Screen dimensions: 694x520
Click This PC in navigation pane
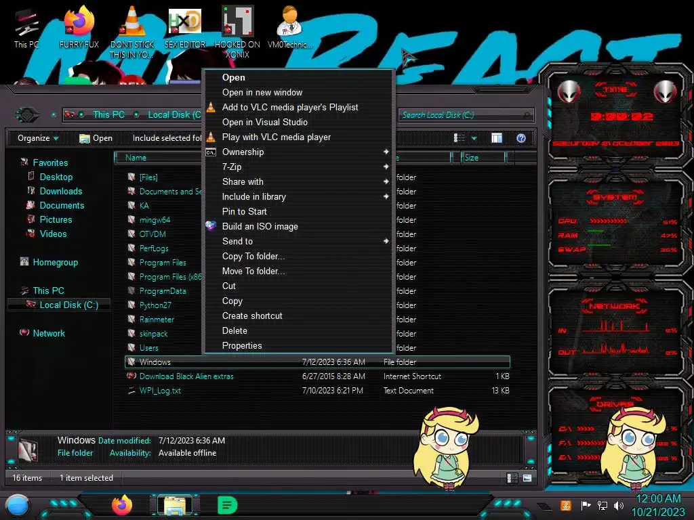click(48, 290)
